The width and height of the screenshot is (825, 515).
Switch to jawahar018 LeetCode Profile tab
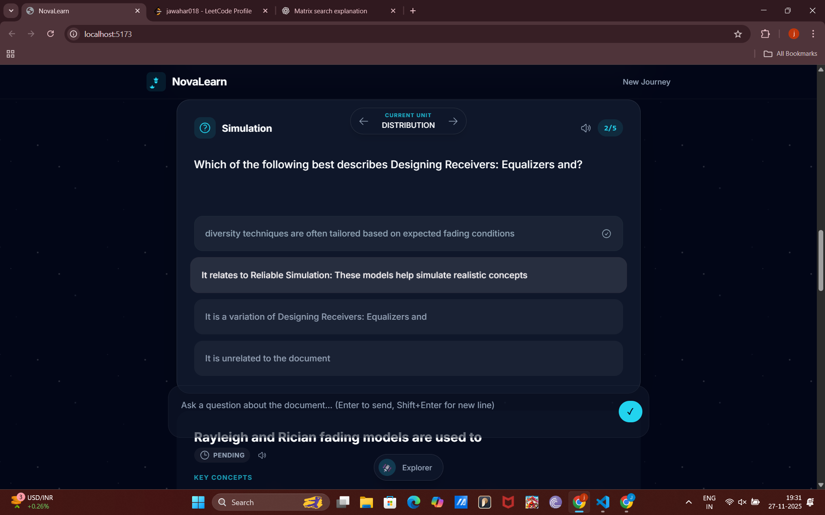pos(209,11)
